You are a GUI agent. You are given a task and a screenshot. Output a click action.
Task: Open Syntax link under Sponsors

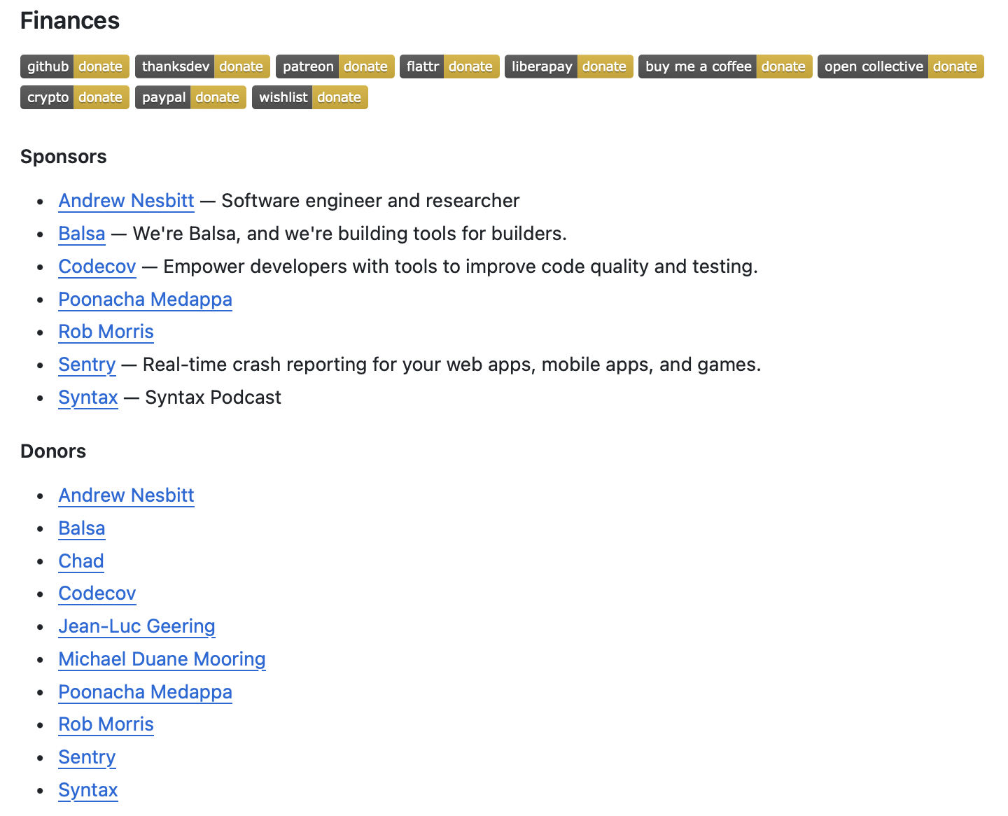point(88,398)
